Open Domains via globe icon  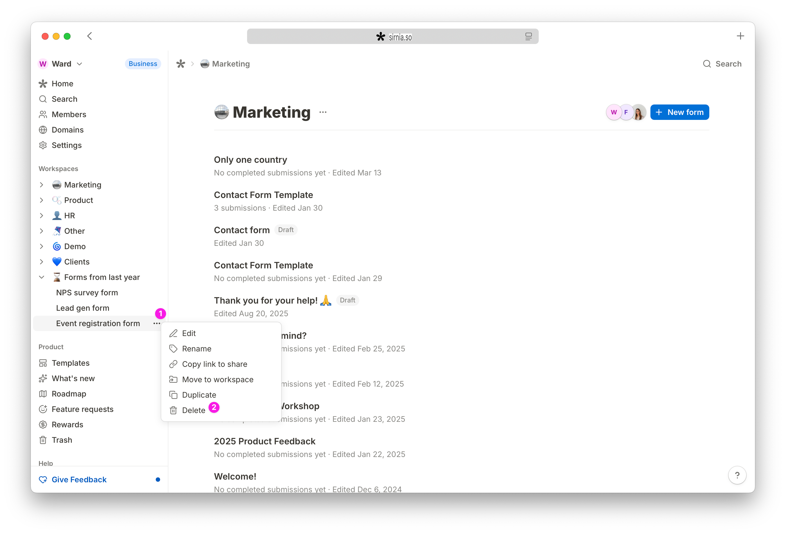43,130
